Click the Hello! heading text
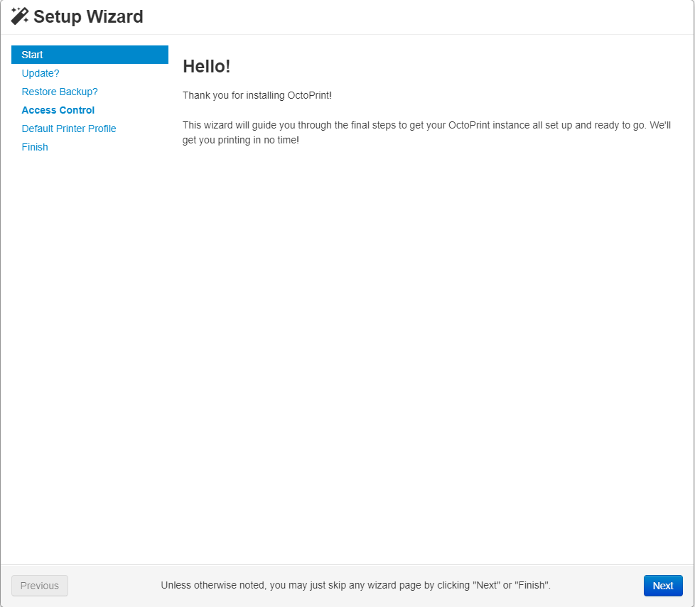The image size is (695, 607). (206, 66)
